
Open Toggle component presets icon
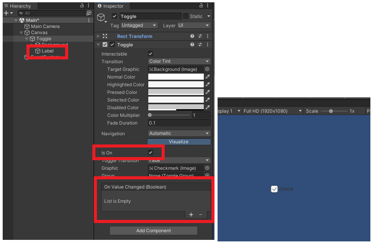point(200,44)
